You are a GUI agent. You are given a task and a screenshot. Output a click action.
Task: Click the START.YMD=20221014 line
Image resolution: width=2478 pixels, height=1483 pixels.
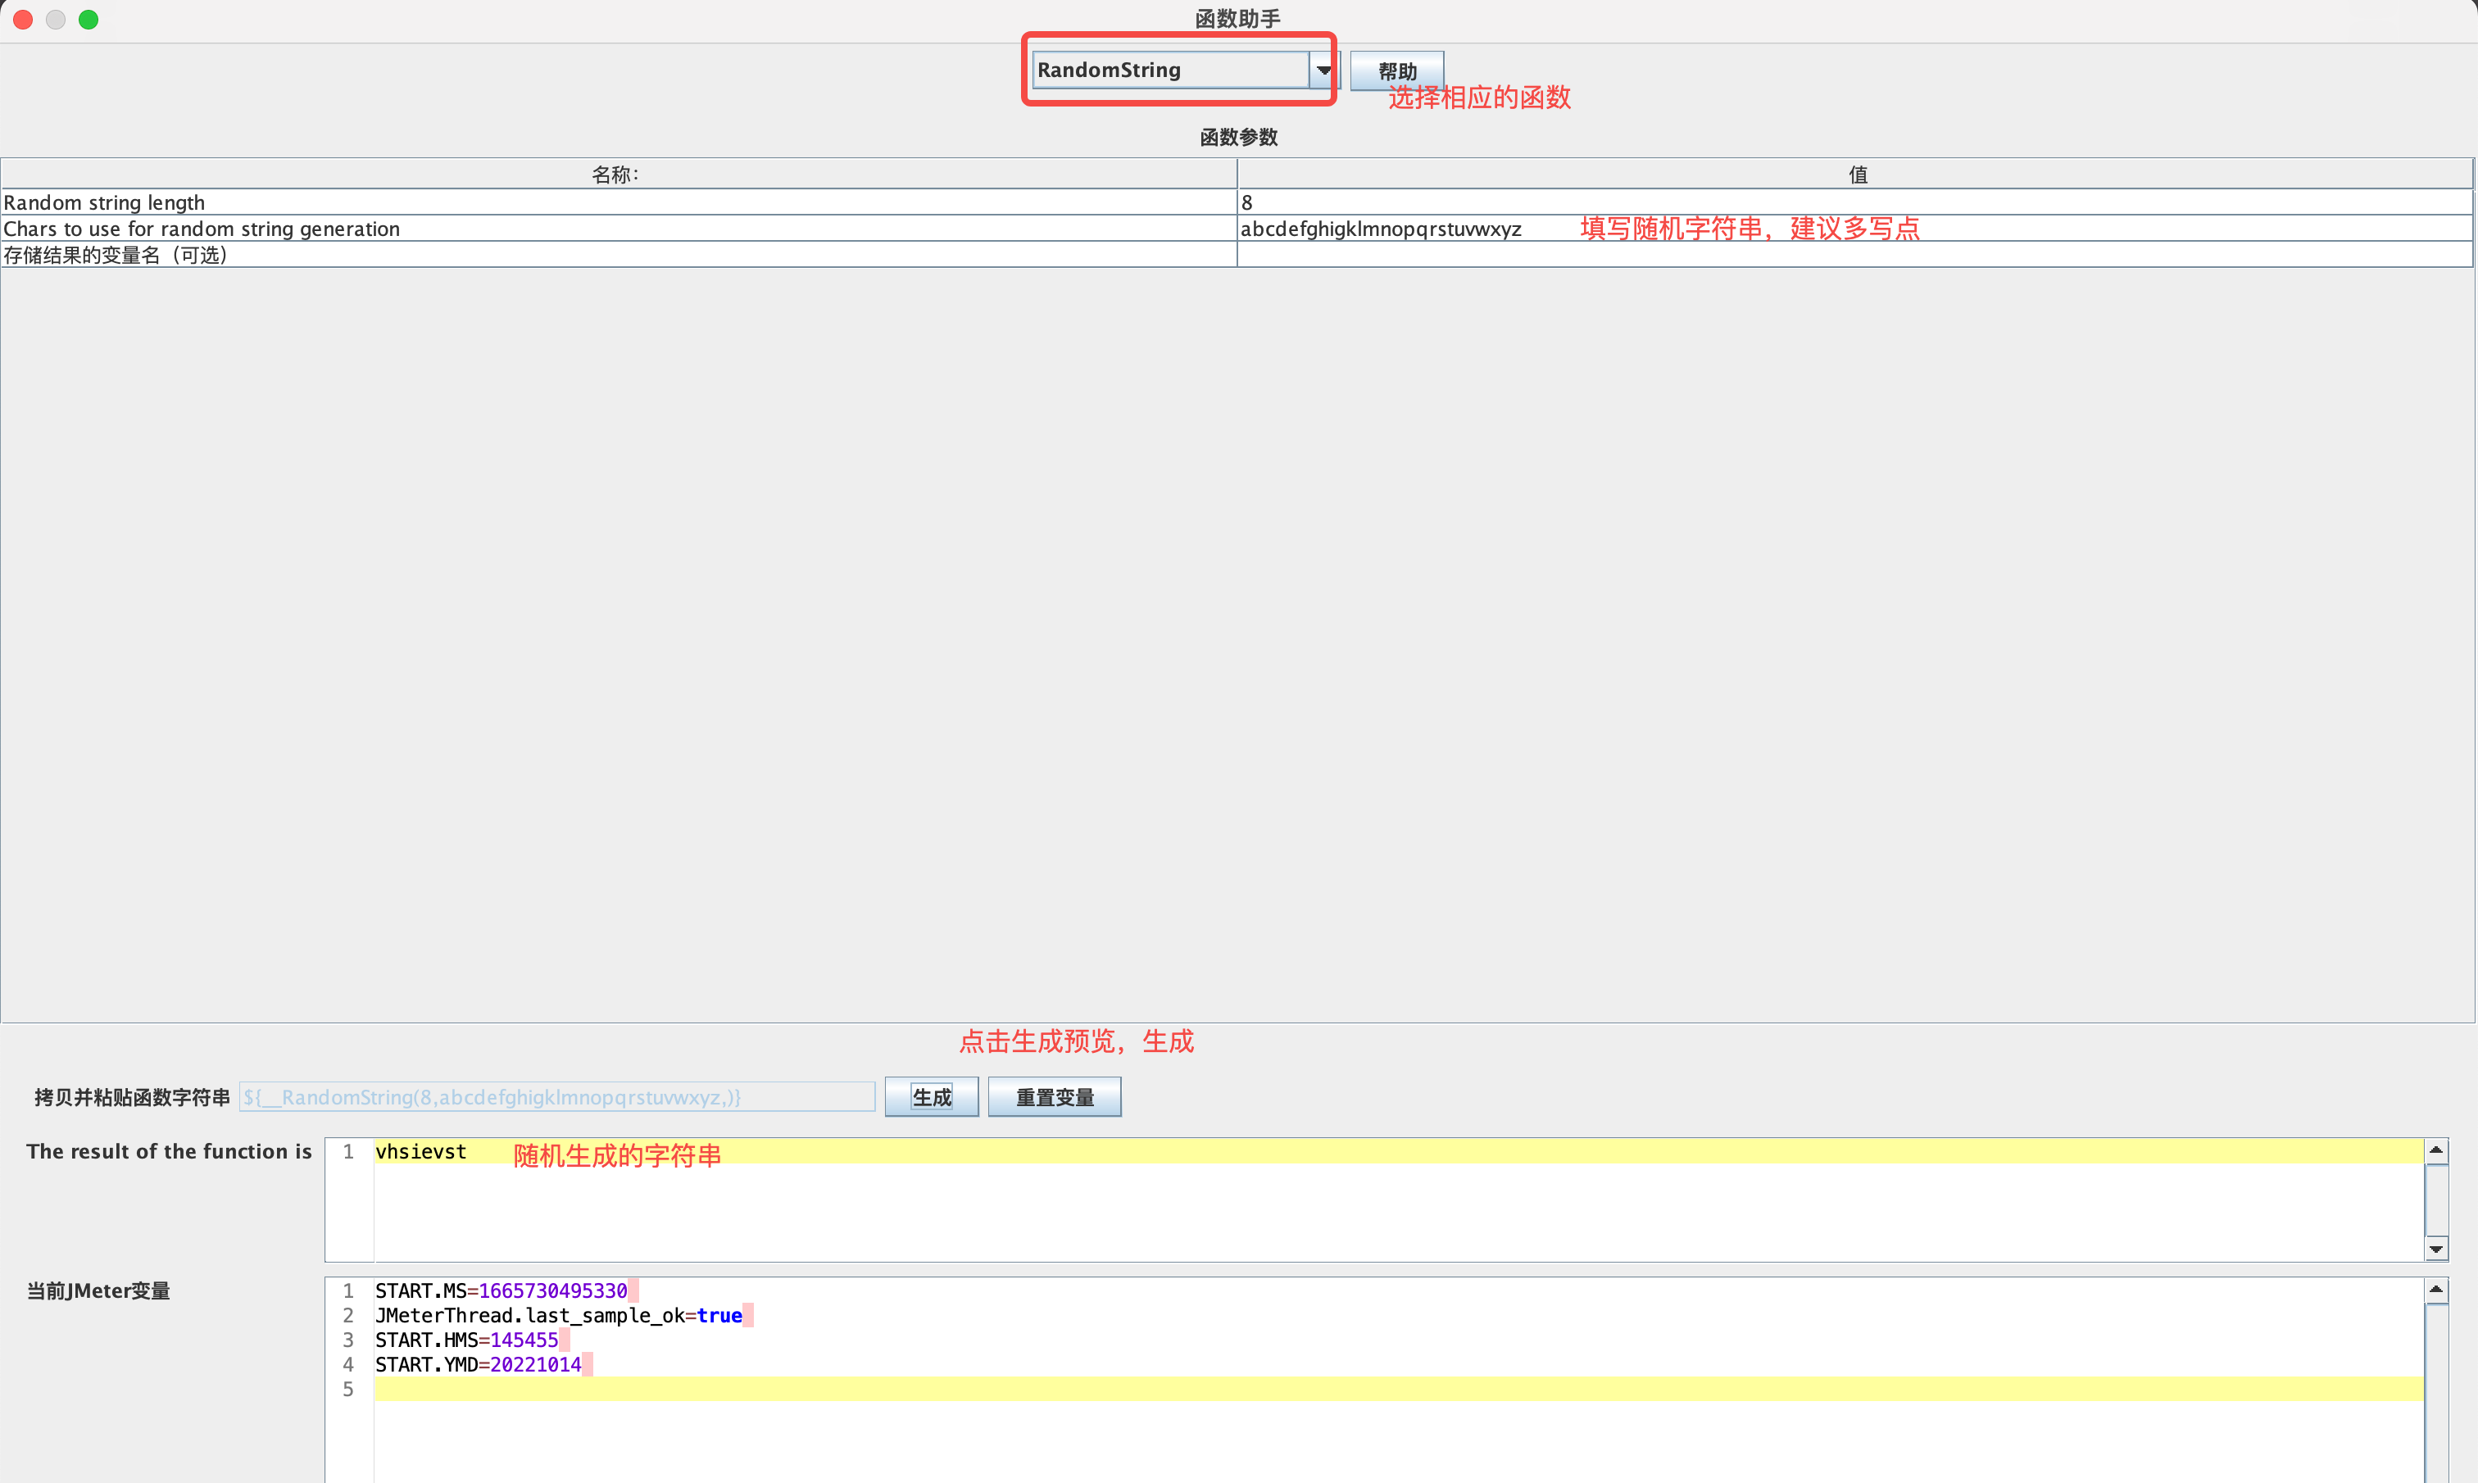pos(479,1364)
